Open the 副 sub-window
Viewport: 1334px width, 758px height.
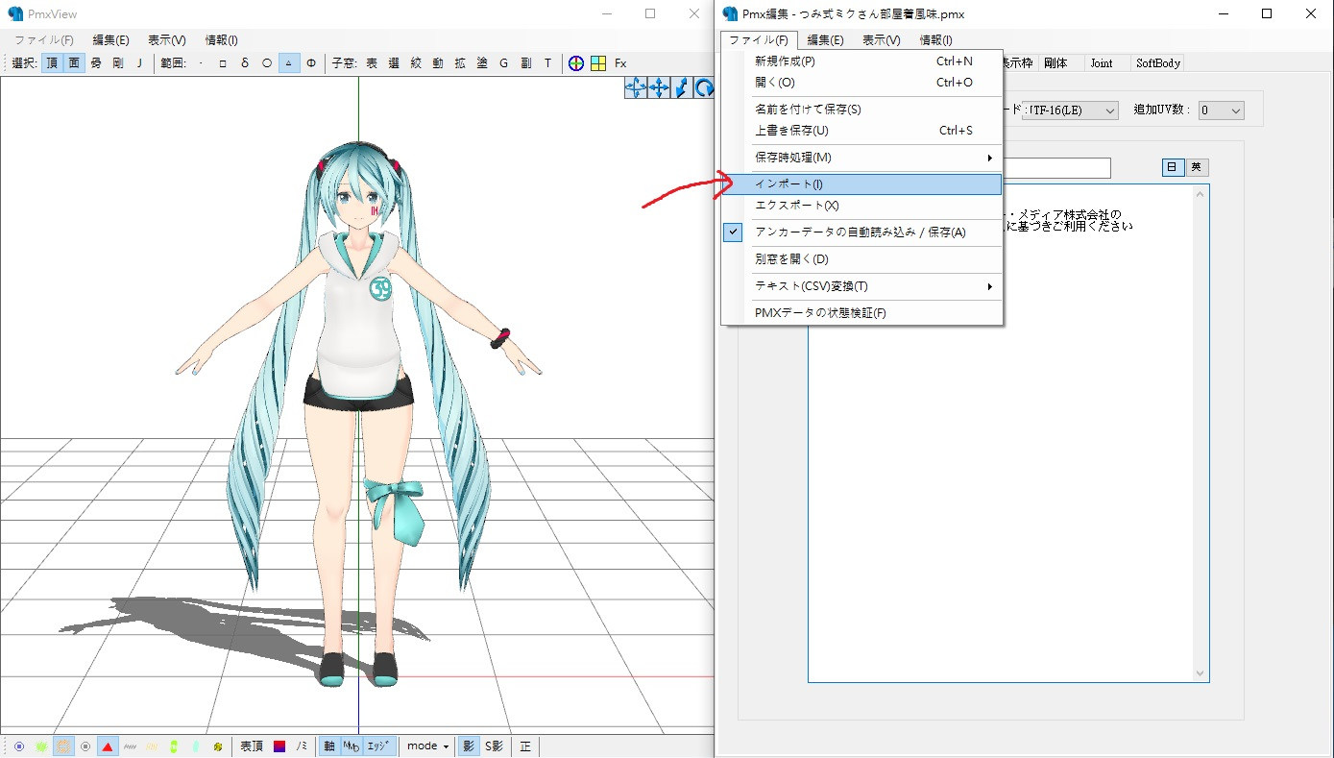pos(526,63)
